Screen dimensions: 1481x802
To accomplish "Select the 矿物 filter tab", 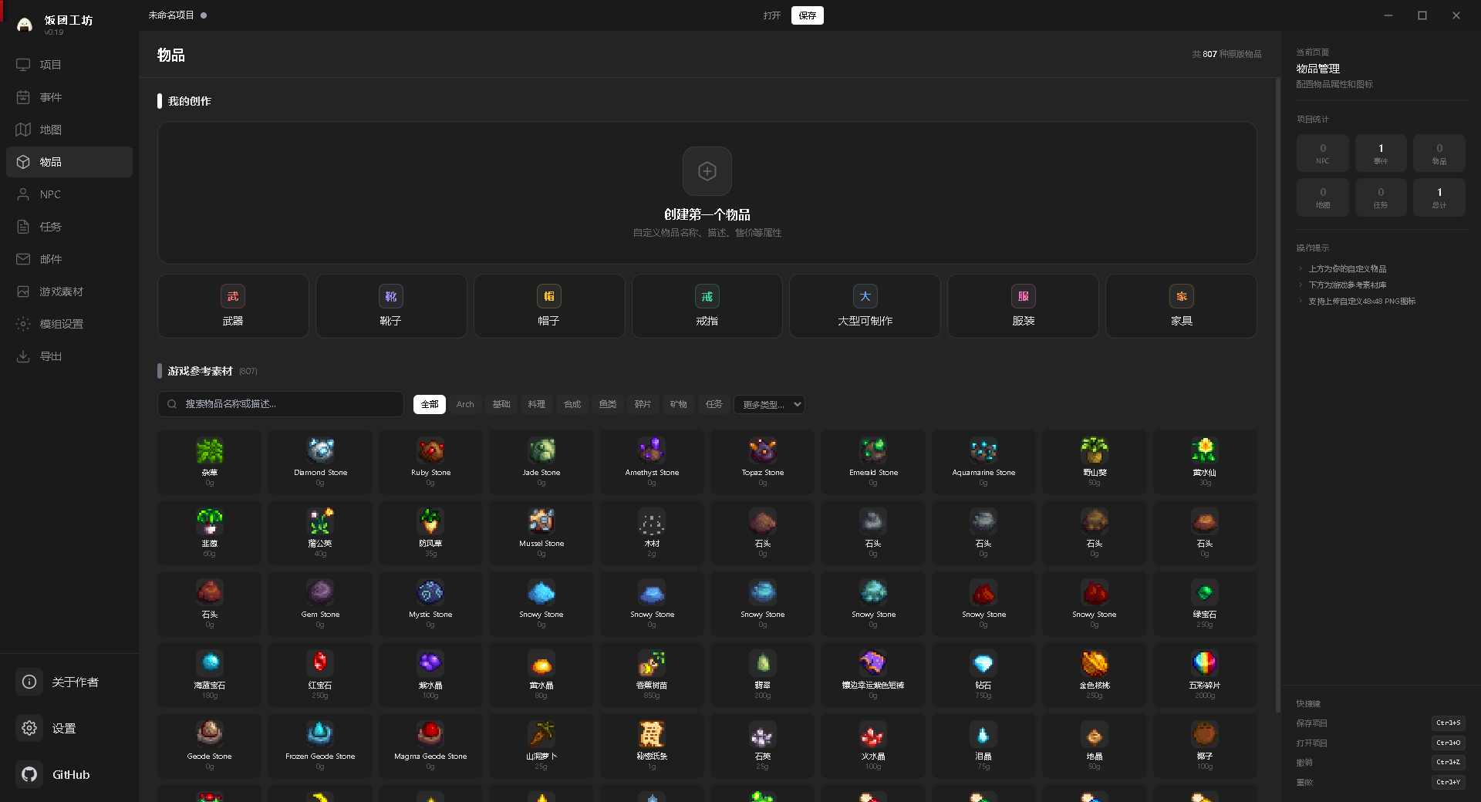I will coord(679,404).
